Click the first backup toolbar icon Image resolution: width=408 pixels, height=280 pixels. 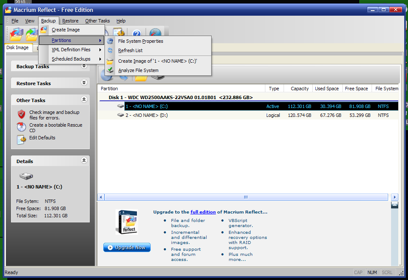(16, 34)
